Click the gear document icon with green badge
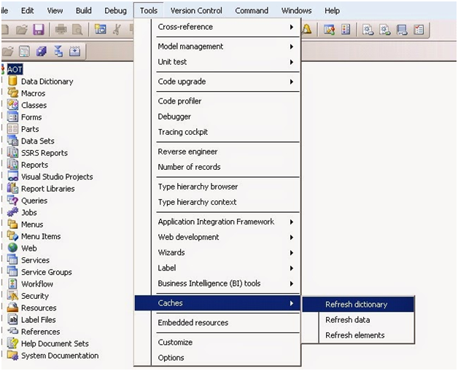This screenshot has height=371, width=458. [x=384, y=30]
